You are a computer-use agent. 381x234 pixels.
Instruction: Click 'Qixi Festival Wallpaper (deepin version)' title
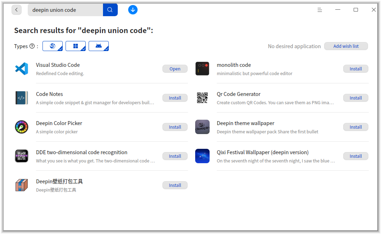263,152
